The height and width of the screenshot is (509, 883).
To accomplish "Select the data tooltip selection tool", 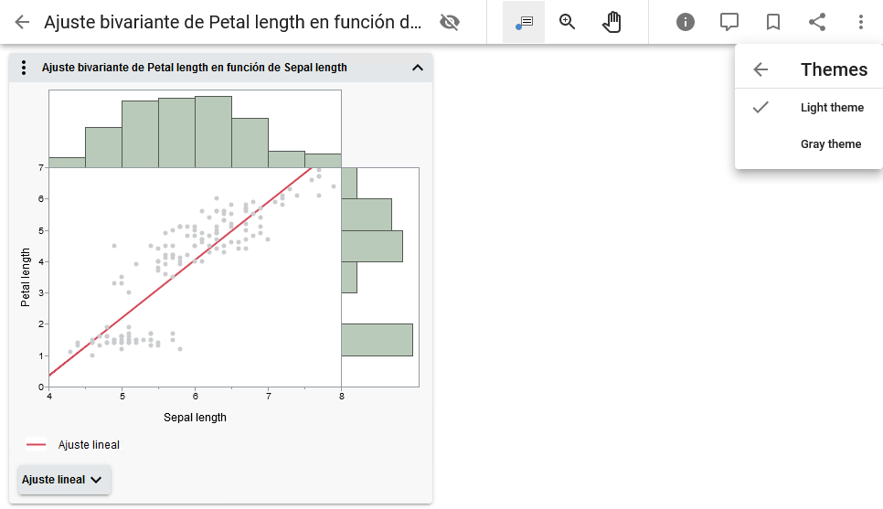I will (x=524, y=22).
